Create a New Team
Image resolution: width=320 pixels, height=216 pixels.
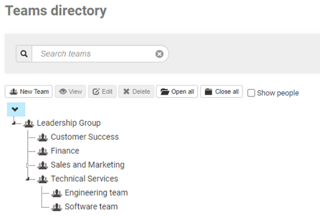pos(29,92)
